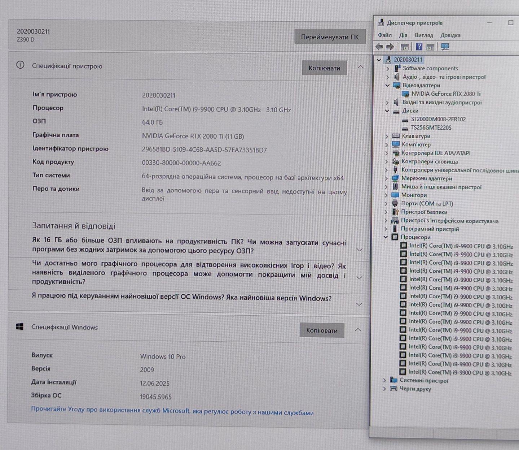
Task: Expand the Software components node
Action: point(388,69)
